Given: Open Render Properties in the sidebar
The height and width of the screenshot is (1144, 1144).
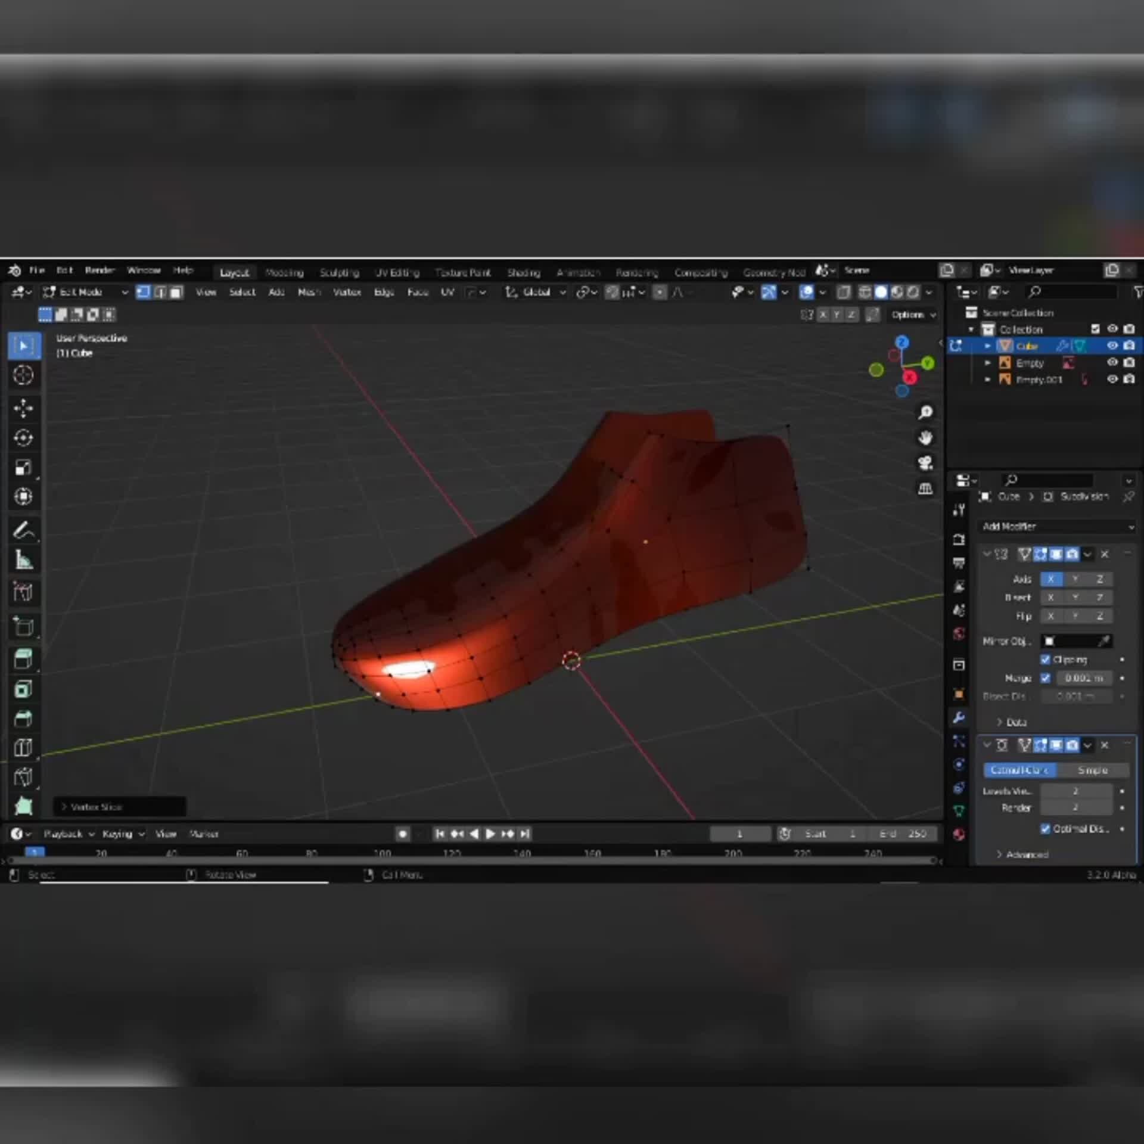Looking at the screenshot, I should click(x=959, y=539).
